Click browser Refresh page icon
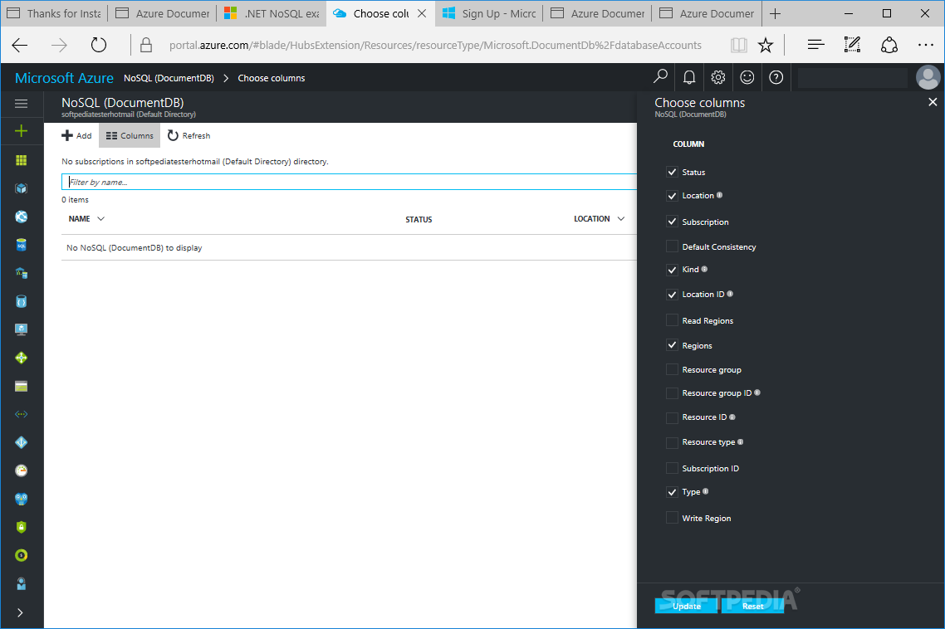Image resolution: width=945 pixels, height=629 pixels. [x=98, y=45]
